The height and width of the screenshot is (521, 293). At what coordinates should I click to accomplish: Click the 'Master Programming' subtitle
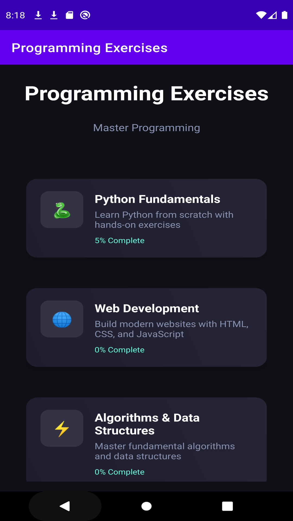146,128
